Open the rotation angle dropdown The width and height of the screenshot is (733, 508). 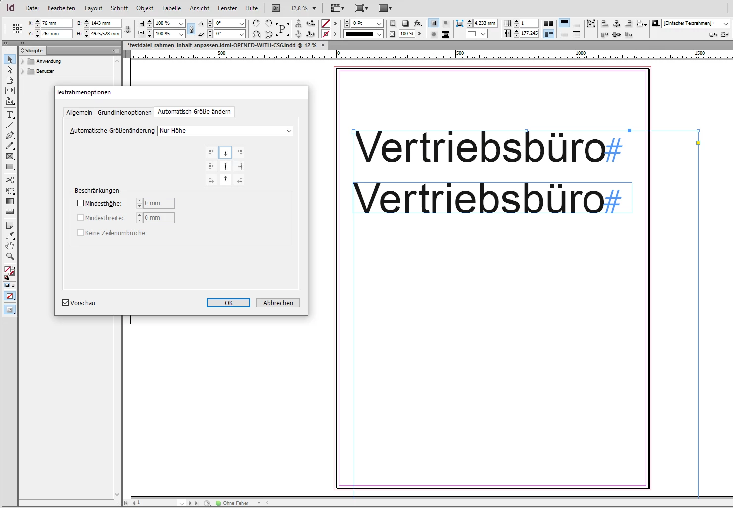(x=242, y=23)
